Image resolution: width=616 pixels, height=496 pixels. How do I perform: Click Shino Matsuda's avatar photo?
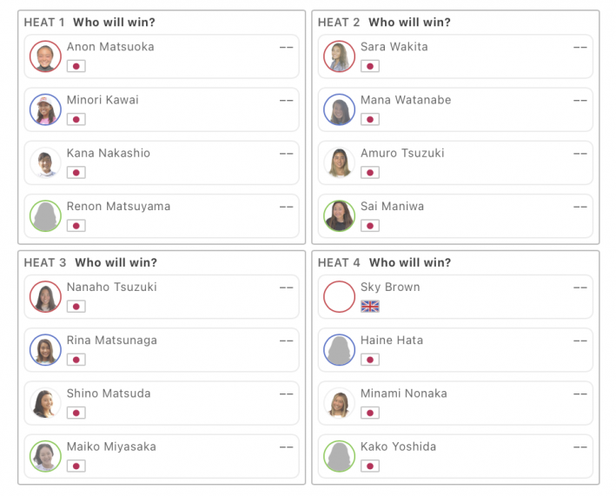pyautogui.click(x=45, y=403)
